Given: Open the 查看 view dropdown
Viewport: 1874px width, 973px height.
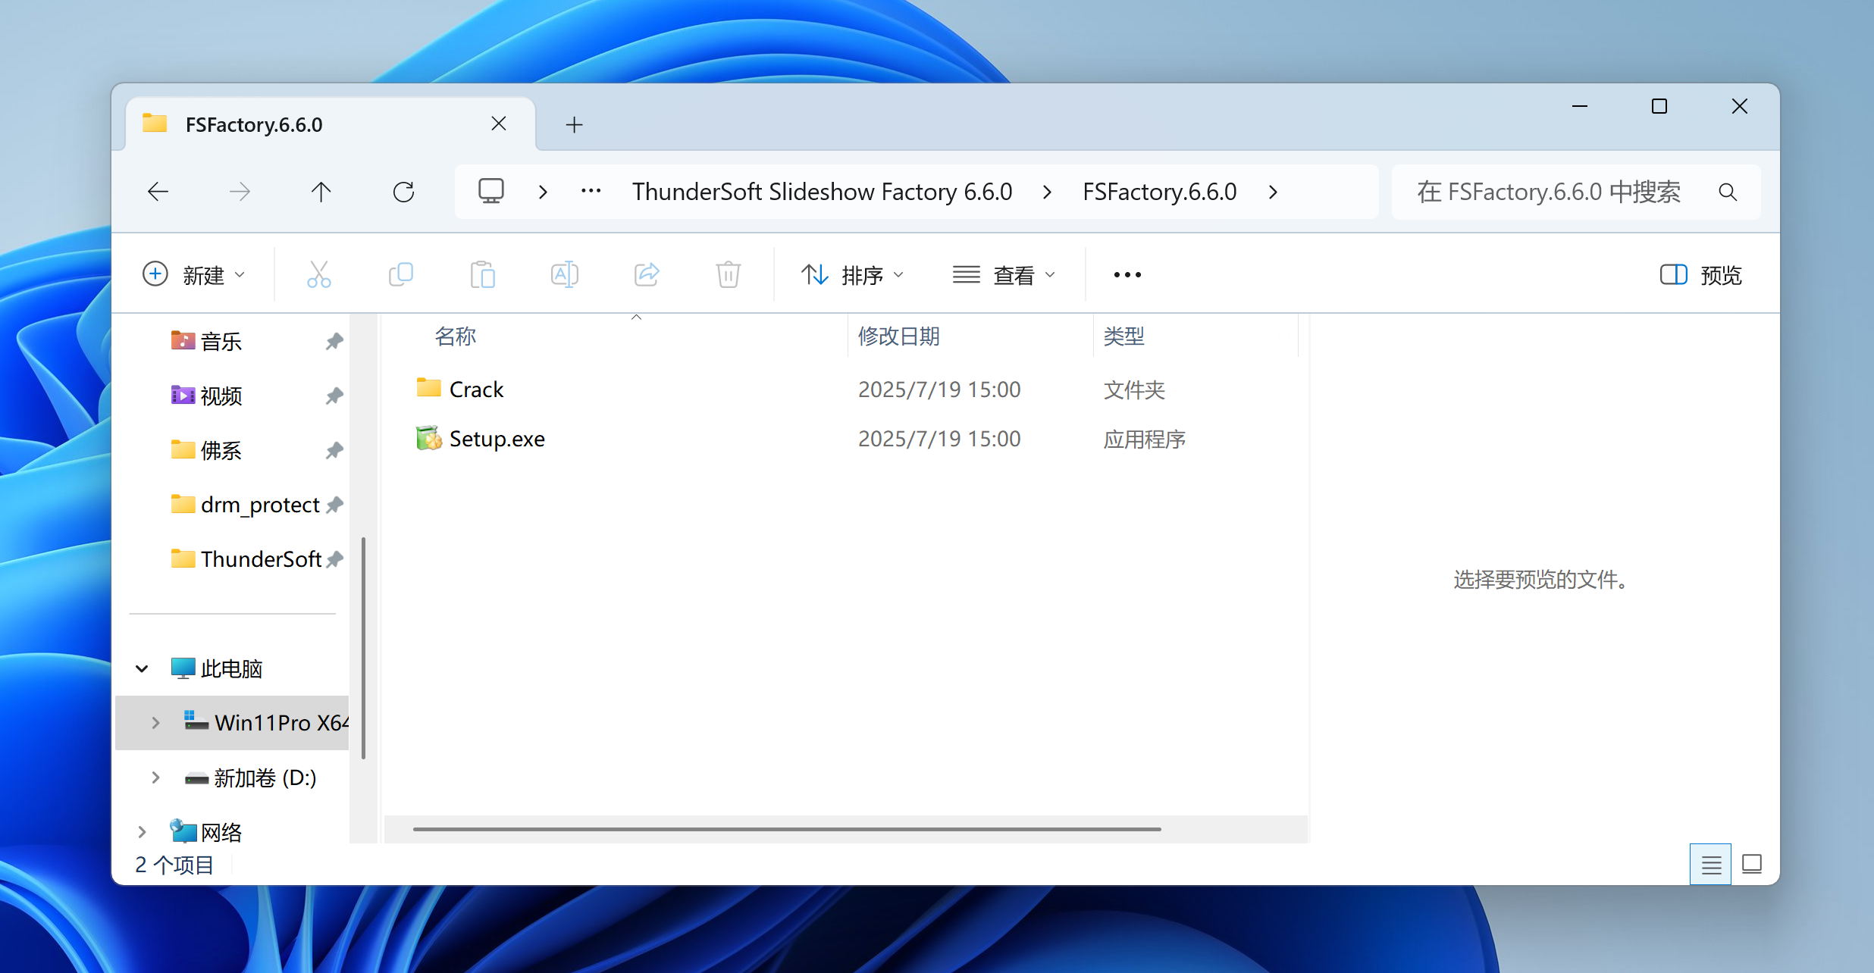Looking at the screenshot, I should click(x=1004, y=274).
